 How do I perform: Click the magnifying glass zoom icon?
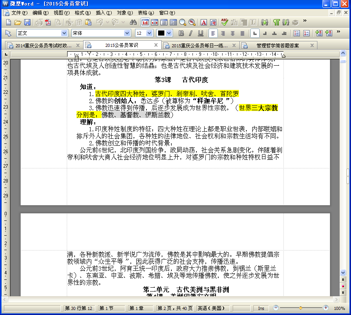[183, 22]
